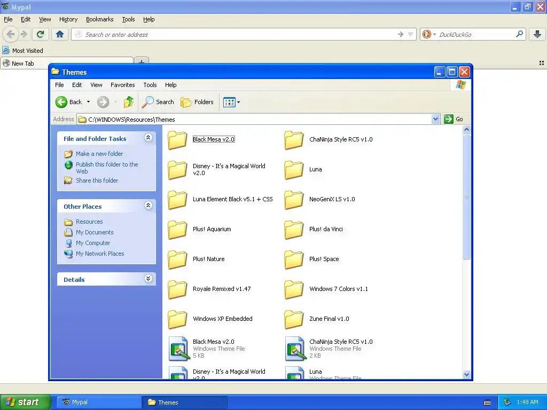Screen dimensions: 547x410
Task: Open the Views dropdown arrow
Action: pyautogui.click(x=239, y=102)
